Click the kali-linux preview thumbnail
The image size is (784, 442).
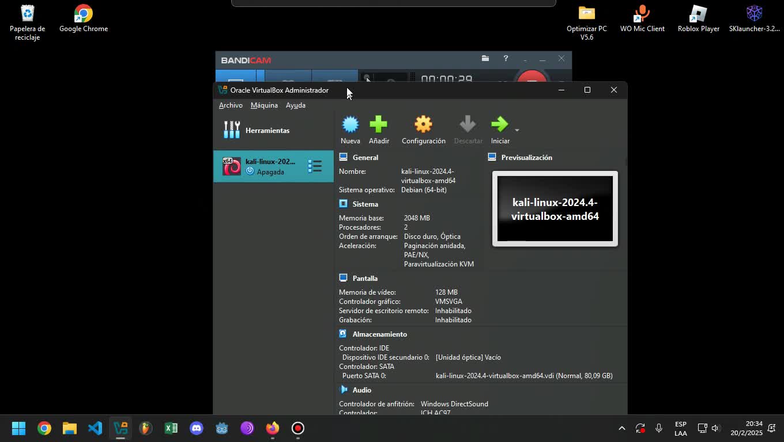555,209
